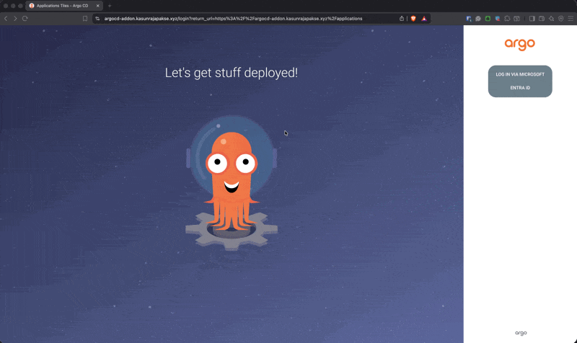Open the Brave Rewards triangle icon
Viewport: 577px width, 343px height.
click(x=424, y=19)
